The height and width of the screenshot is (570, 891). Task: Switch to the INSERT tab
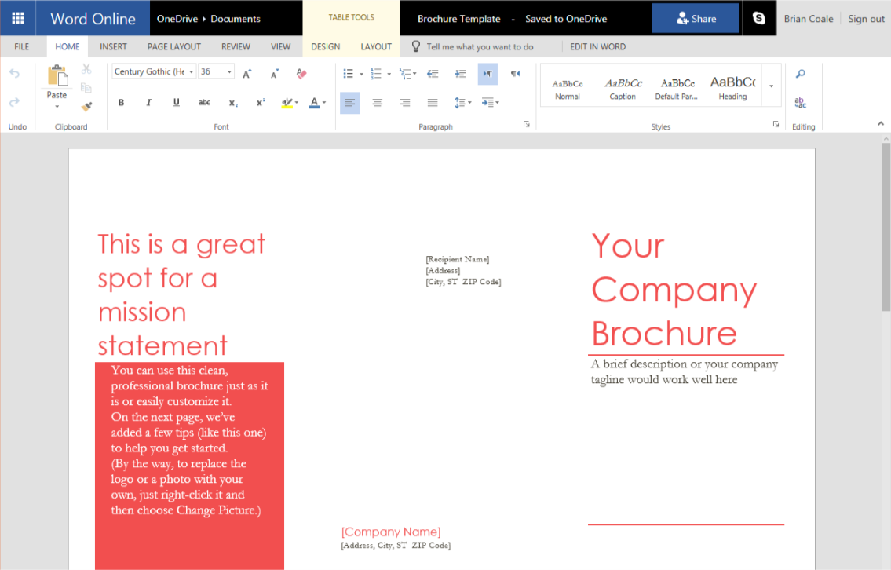tap(113, 46)
